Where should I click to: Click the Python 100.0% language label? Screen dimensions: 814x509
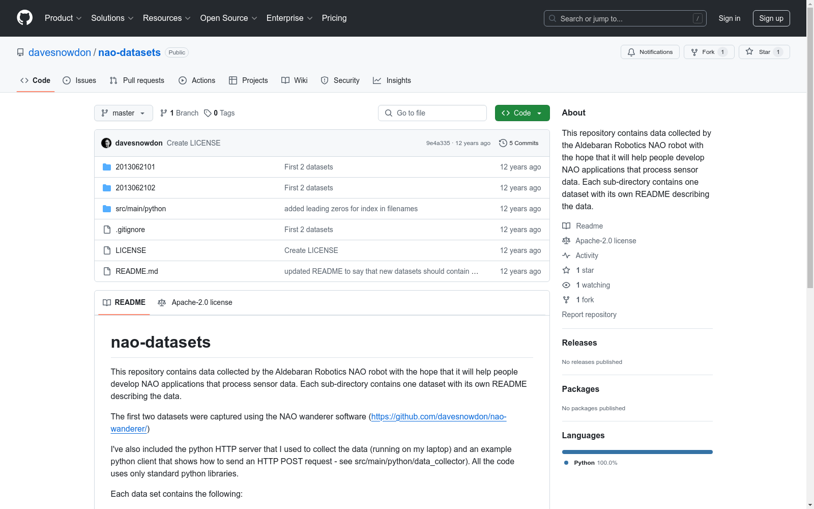[x=591, y=463]
